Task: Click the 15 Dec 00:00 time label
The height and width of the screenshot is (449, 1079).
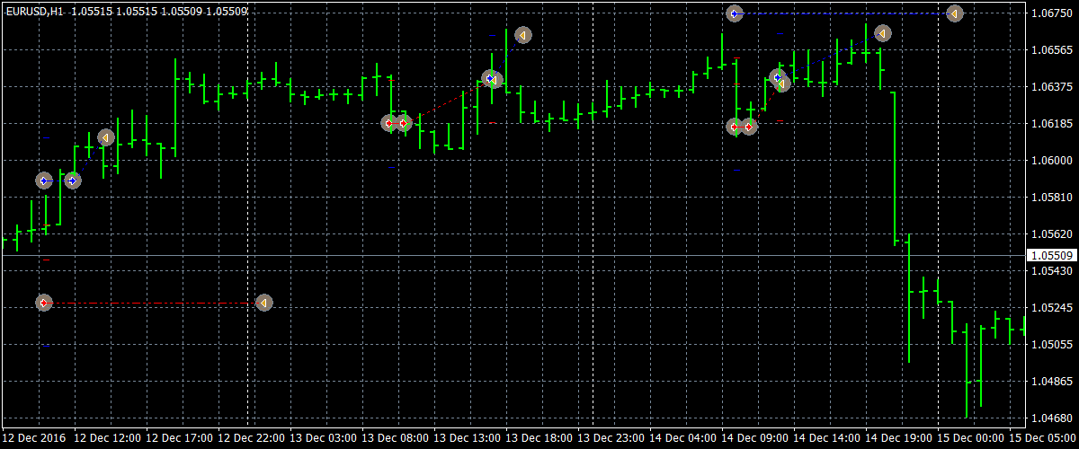Action: click(970, 438)
